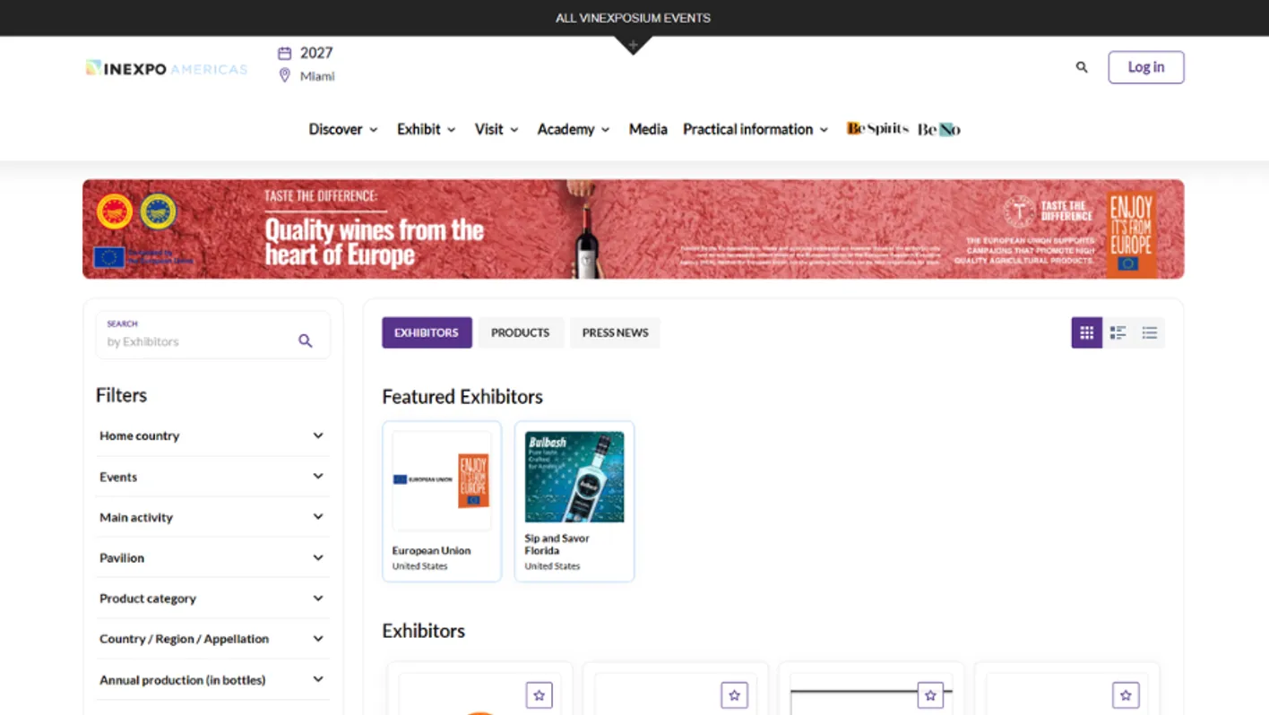Click the Featured Exhibitors heading

coord(462,397)
